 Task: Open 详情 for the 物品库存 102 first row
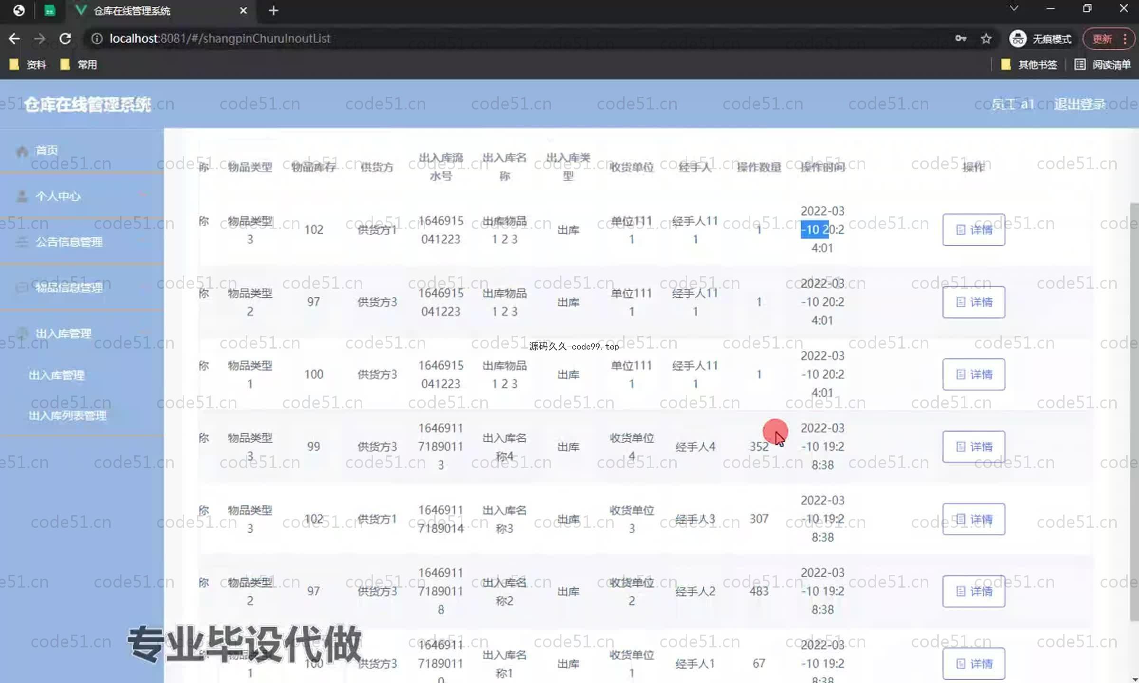973,230
